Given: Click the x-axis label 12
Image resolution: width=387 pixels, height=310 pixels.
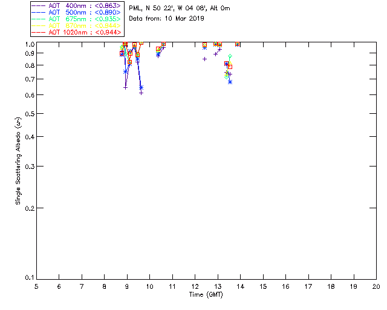Looking at the screenshot, I should (x=195, y=287).
